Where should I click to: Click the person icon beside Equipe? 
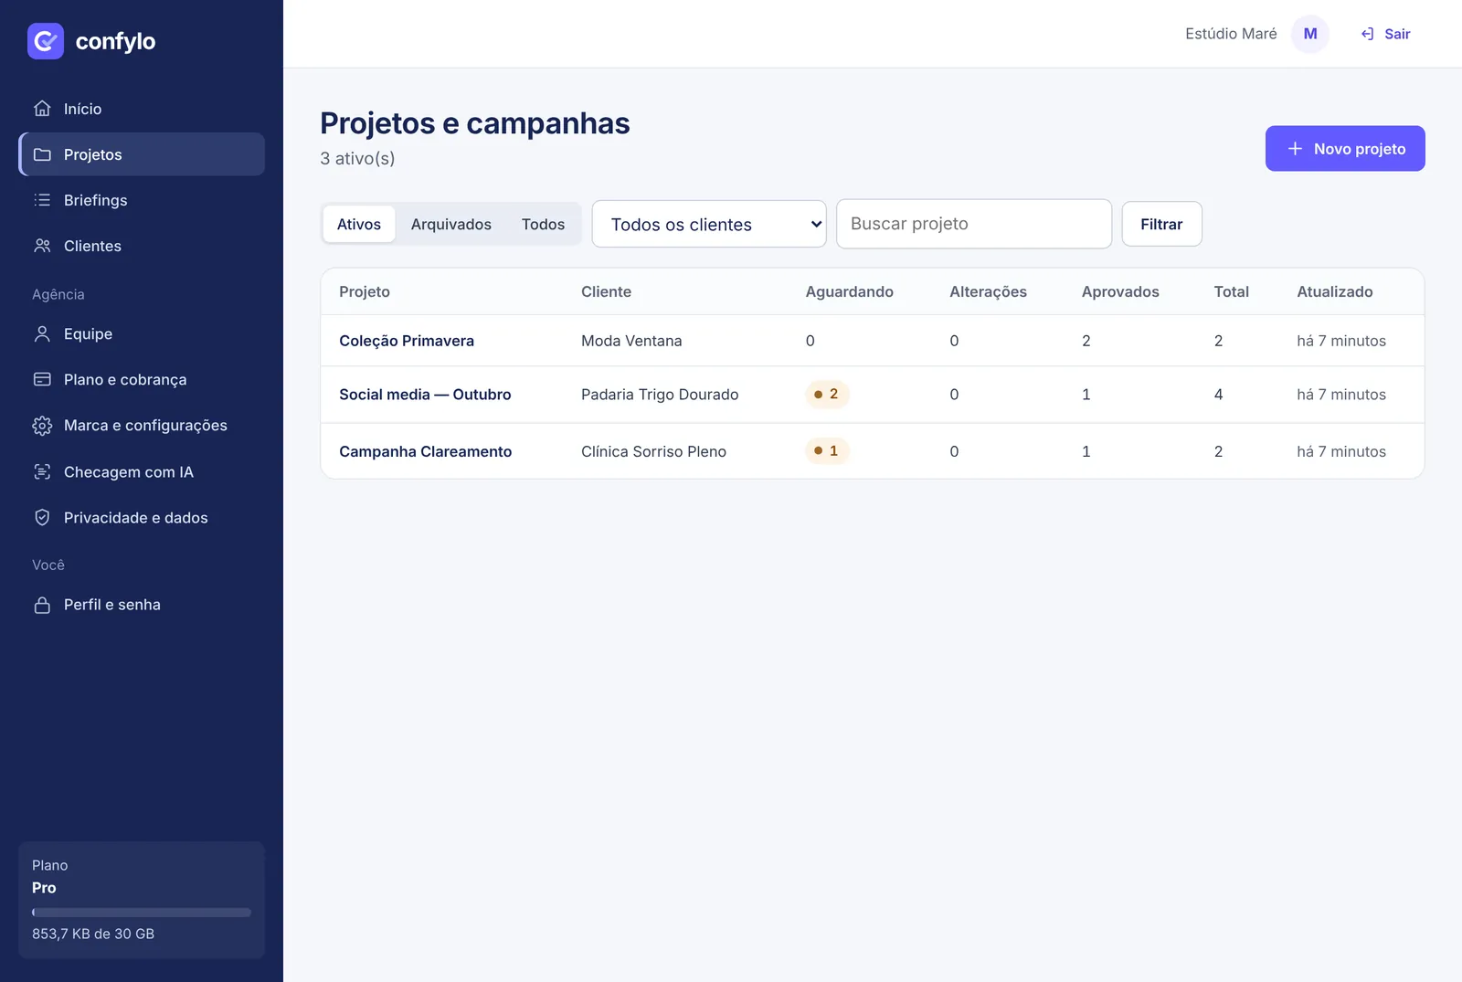(42, 334)
